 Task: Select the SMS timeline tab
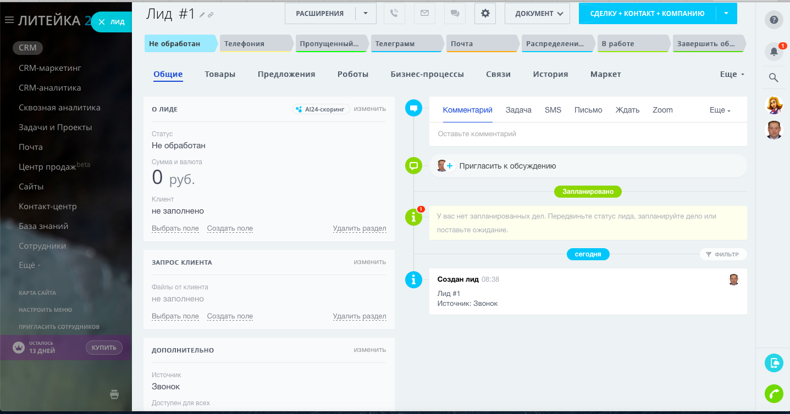[x=553, y=110]
